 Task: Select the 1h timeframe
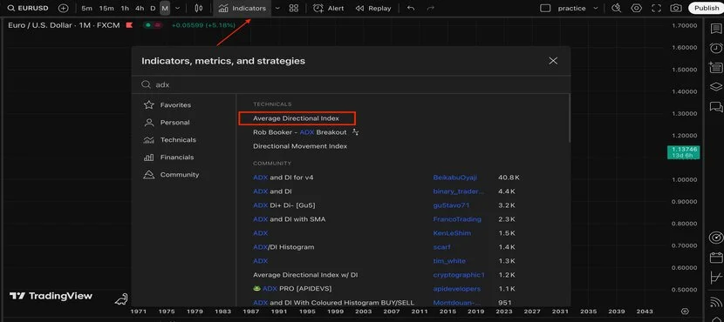tap(125, 9)
